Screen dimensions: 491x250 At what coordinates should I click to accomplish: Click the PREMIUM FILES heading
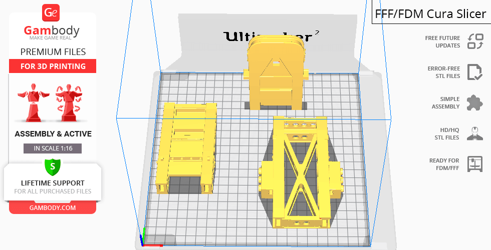[x=53, y=52]
